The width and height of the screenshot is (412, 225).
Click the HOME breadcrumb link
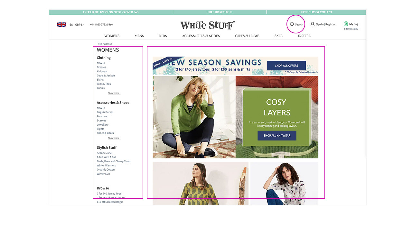pos(100,44)
